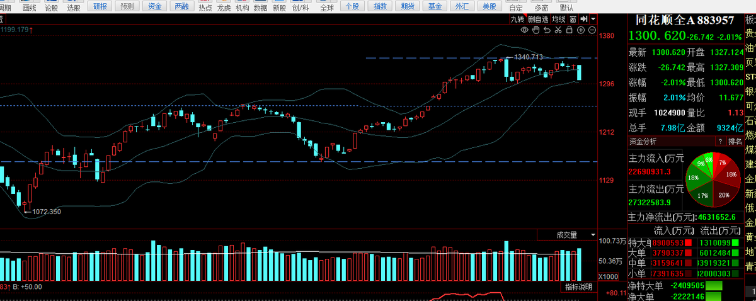The image size is (756, 301).
Task: Open the 两融 margin trading button
Action: [181, 6]
